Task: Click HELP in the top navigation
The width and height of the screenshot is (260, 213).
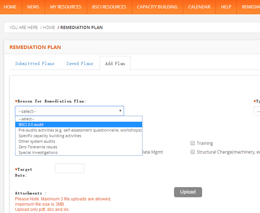Action: (226, 7)
